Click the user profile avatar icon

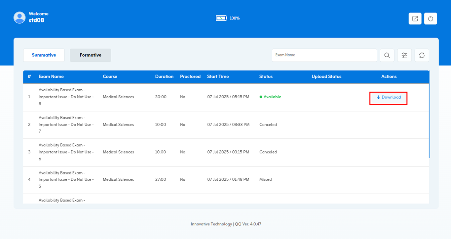click(19, 17)
